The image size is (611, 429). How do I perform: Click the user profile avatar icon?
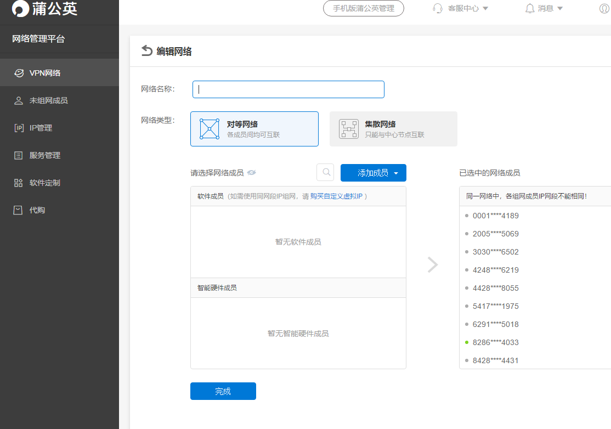click(x=604, y=9)
